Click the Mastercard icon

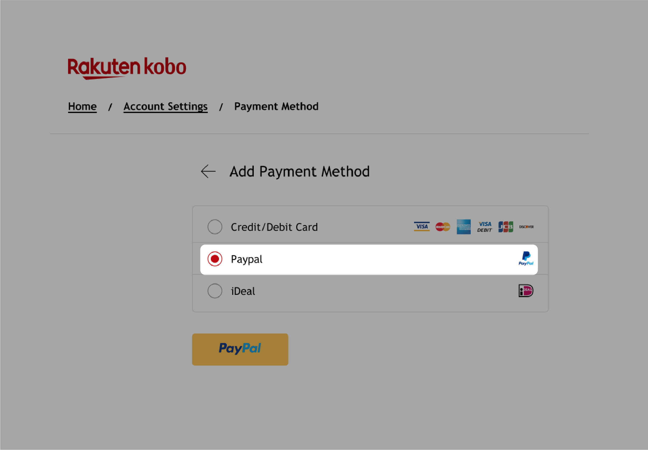pos(442,227)
